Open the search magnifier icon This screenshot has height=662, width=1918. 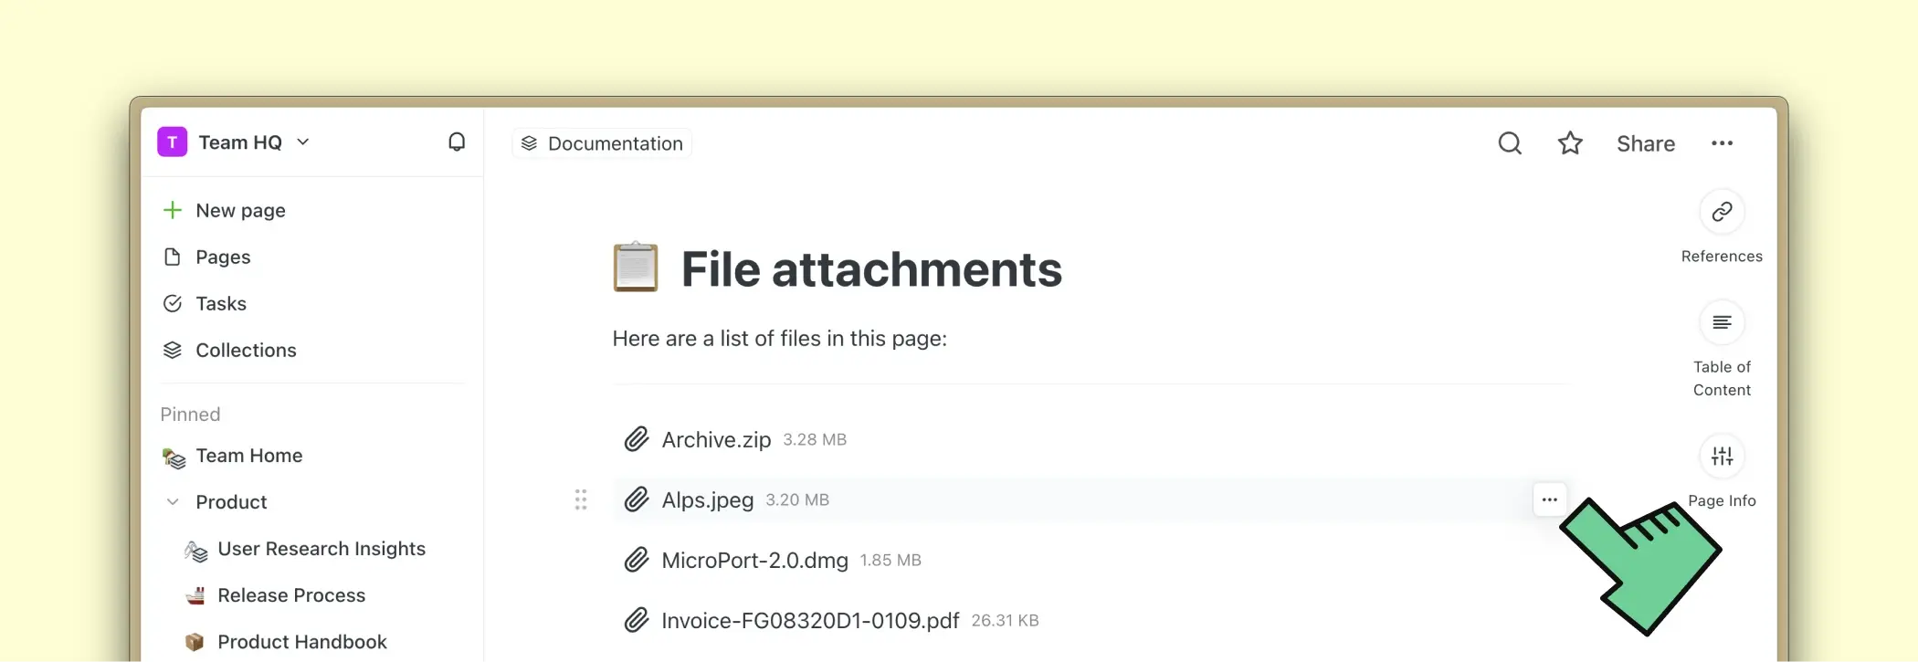pos(1510,143)
